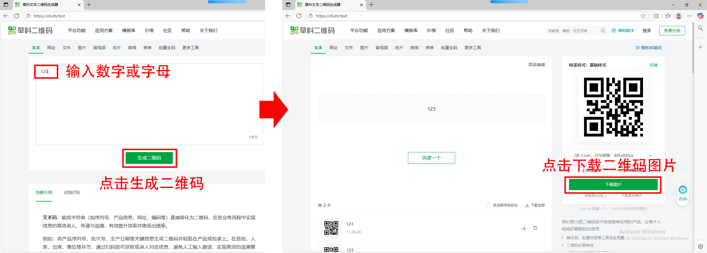Select the 批量生码 tab in the right window
This screenshot has width=707, height=253.
[449, 48]
